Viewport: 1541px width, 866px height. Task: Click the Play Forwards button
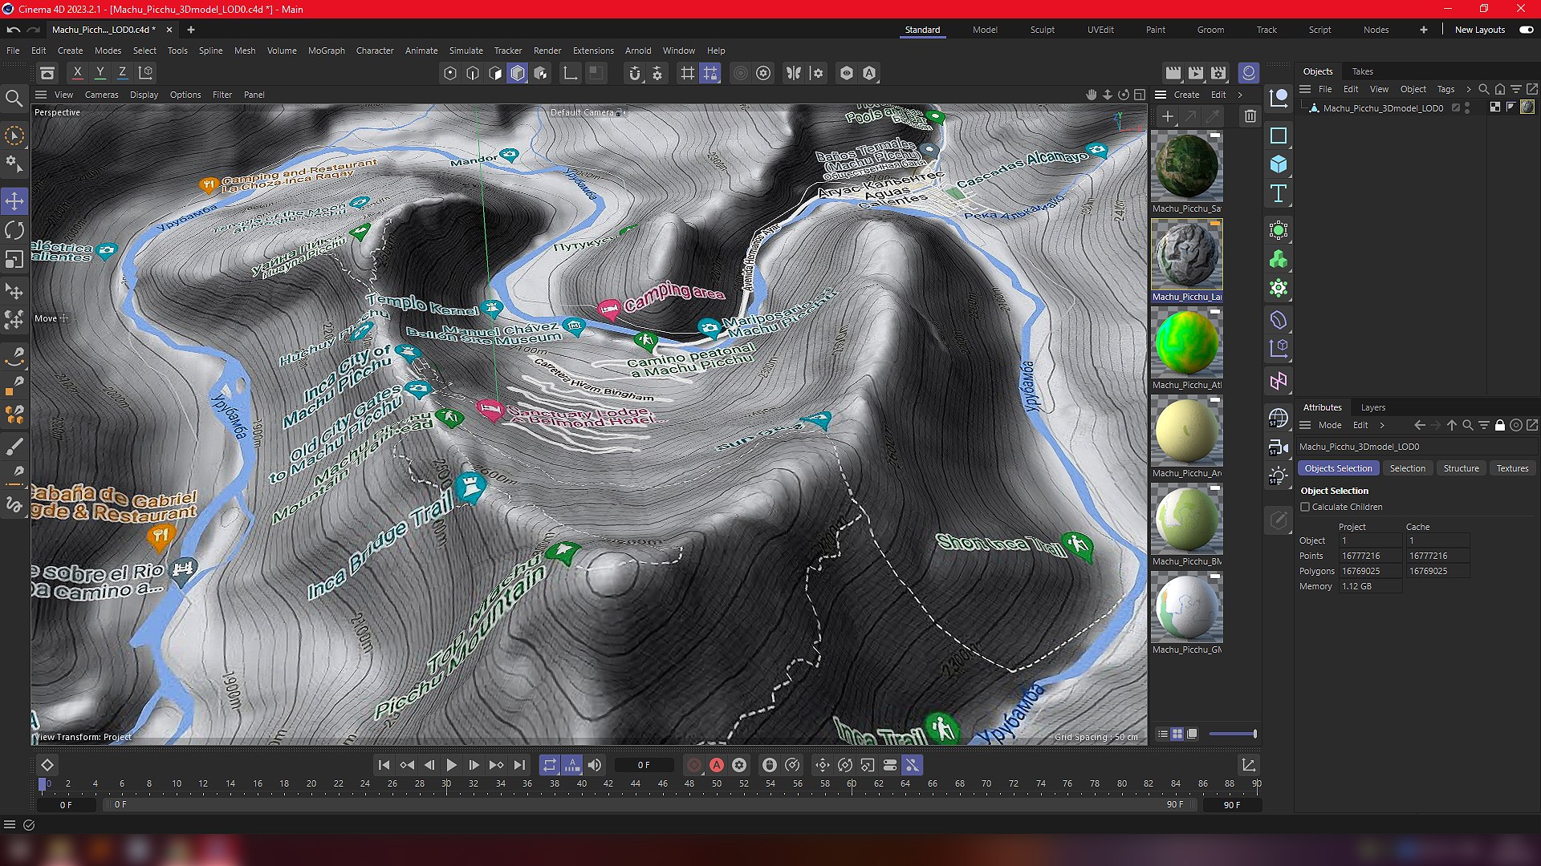pyautogui.click(x=452, y=765)
